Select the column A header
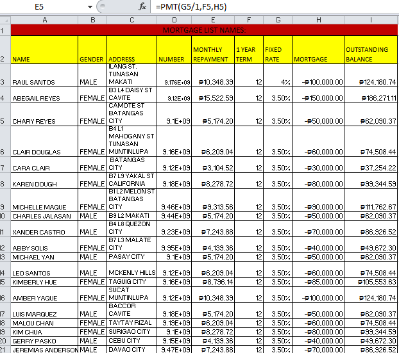The width and height of the screenshot is (399, 353). [44, 20]
